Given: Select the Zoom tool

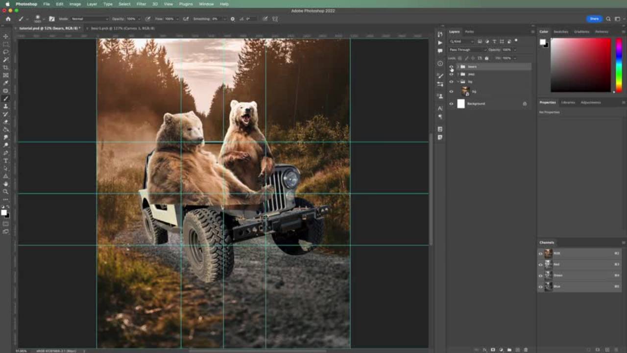Looking at the screenshot, I should (x=6, y=191).
